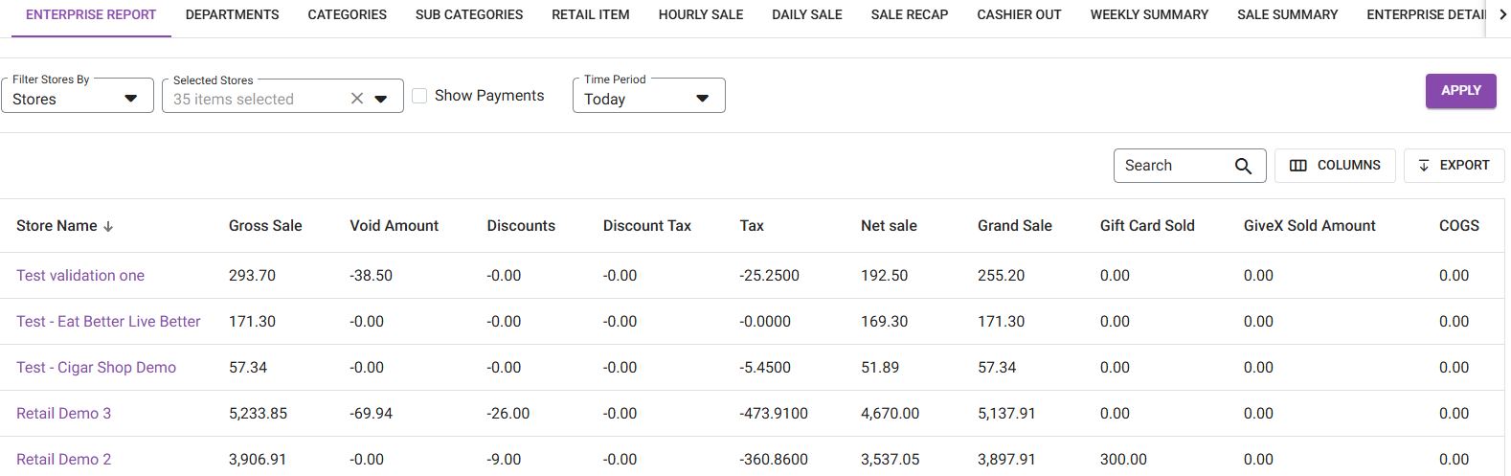
Task: Open the Columns chooser
Action: tap(1335, 166)
